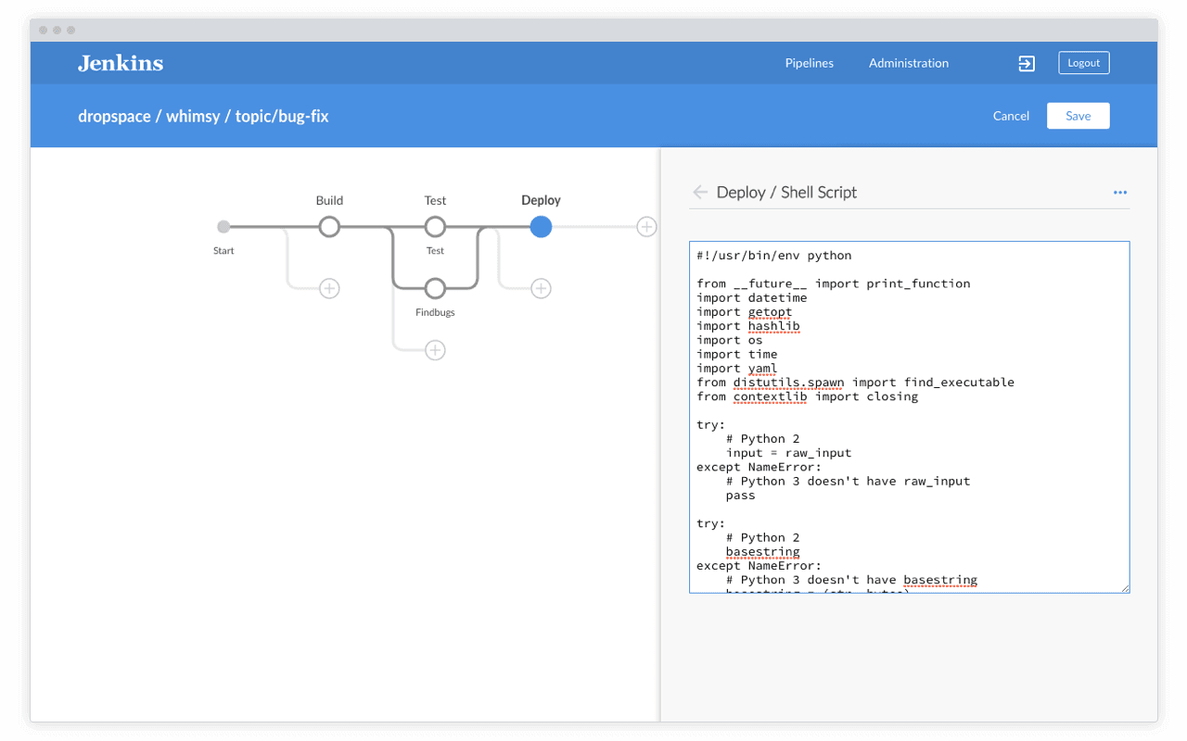Add new stage after Deploy
Viewport: 1187px width, 741px height.
pos(646,227)
